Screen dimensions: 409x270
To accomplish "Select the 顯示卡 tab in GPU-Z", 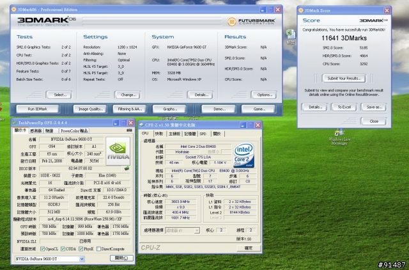I will [x=20, y=131].
